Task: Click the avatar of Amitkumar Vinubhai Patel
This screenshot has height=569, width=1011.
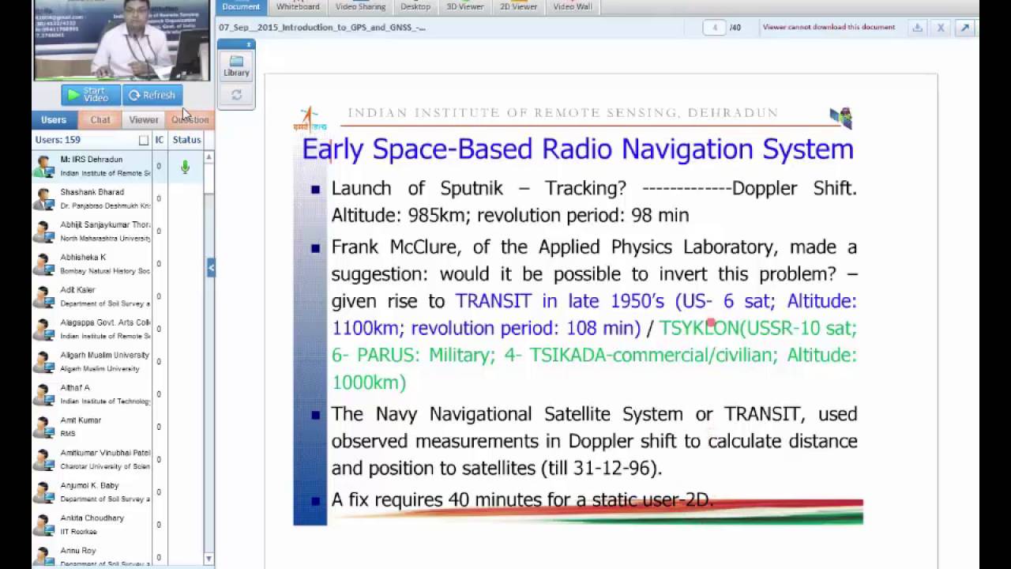Action: (x=43, y=460)
